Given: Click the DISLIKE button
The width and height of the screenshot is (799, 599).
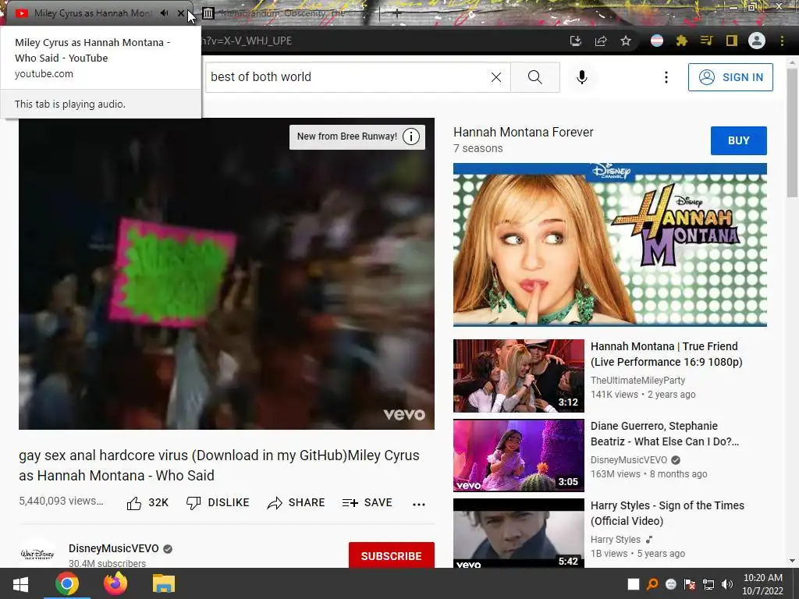Looking at the screenshot, I should [x=218, y=503].
